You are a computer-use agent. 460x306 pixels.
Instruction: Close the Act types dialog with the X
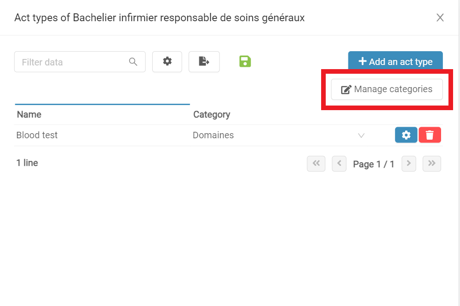tap(440, 18)
